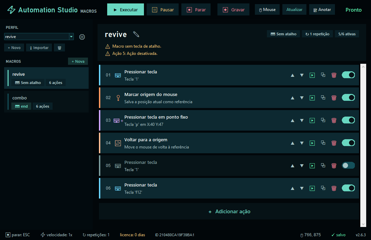The height and width of the screenshot is (240, 371).
Task: Test-run action 03 Pressionar tecla em ponto fixo
Action: (312, 120)
